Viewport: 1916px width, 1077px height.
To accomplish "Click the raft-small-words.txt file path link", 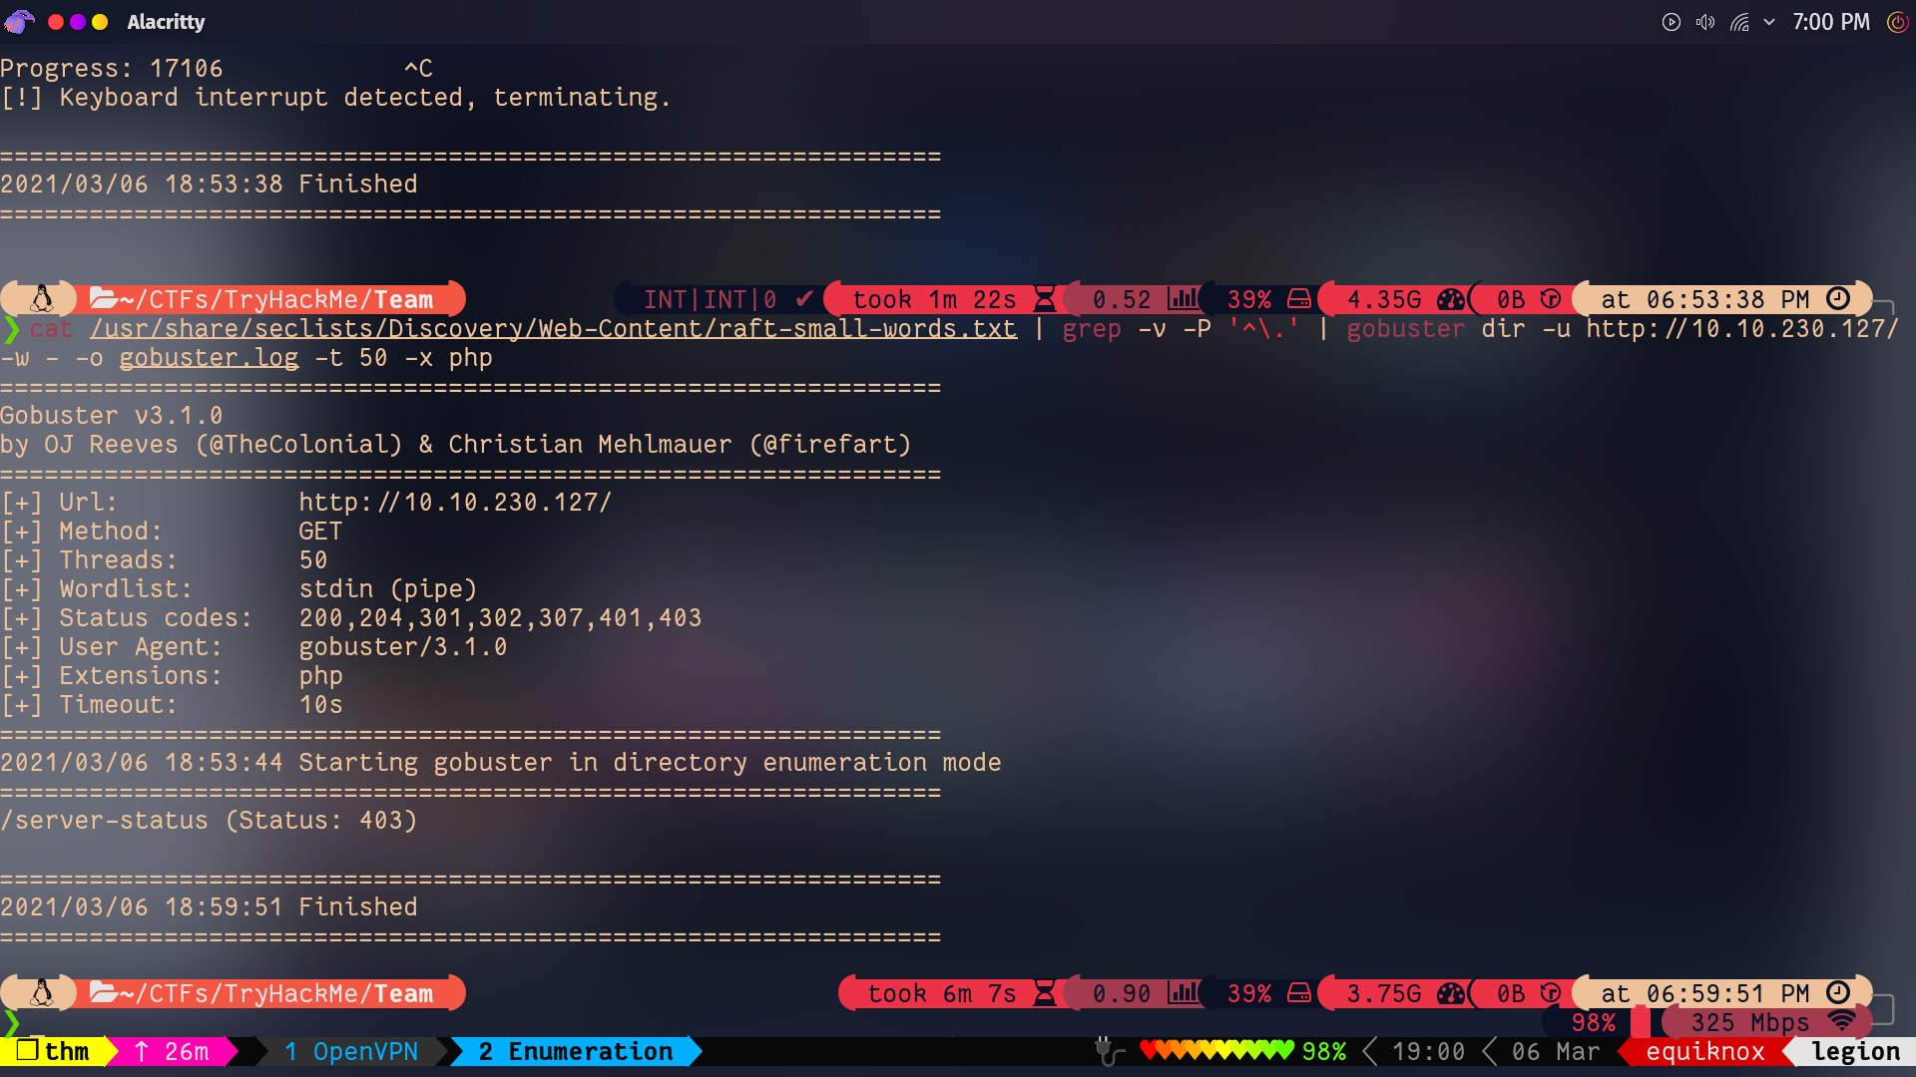I will [553, 328].
